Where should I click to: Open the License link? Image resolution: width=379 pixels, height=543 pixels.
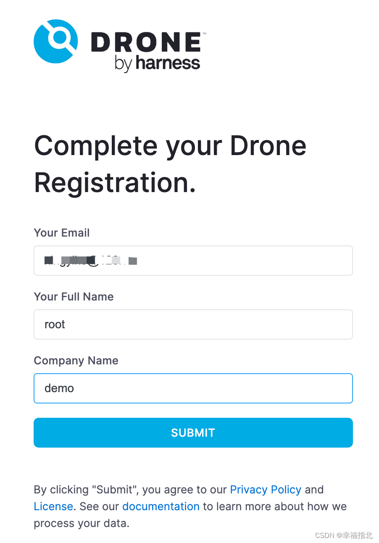(53, 506)
